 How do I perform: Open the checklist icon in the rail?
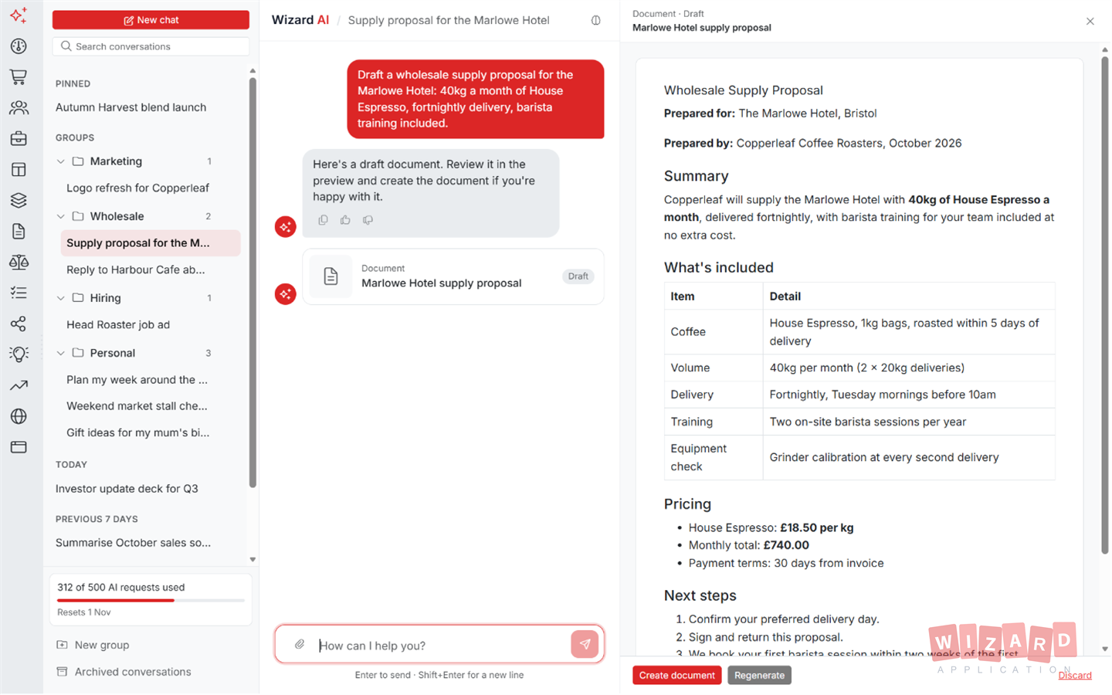19,293
